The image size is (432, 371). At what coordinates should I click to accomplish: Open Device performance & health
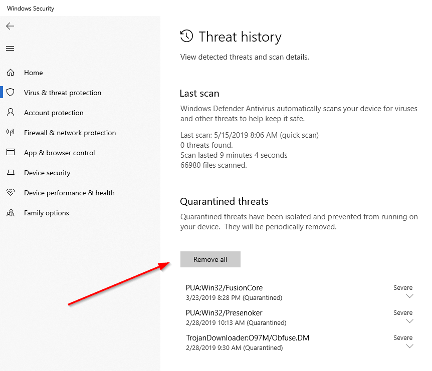pos(70,193)
